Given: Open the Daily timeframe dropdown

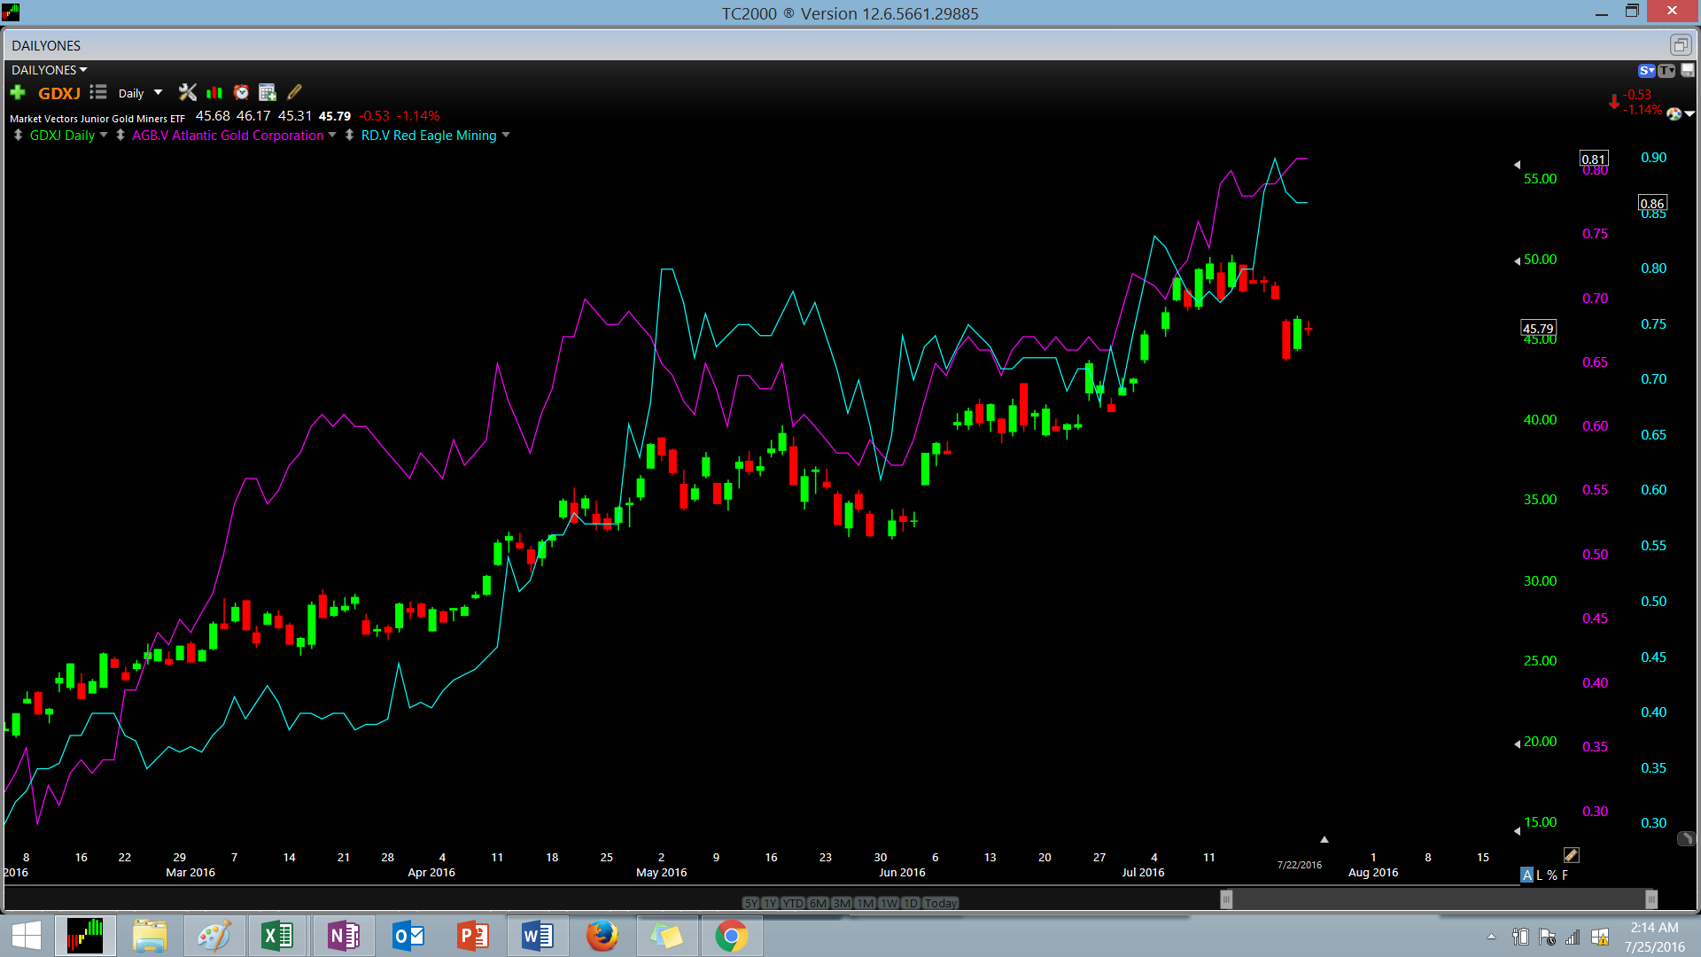Looking at the screenshot, I should coord(140,93).
